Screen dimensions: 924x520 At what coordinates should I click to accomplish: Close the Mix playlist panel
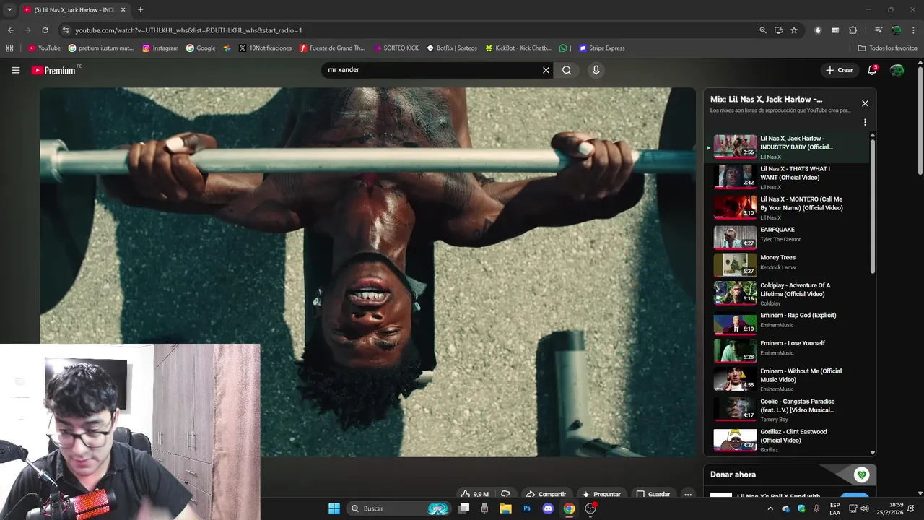[x=865, y=103]
